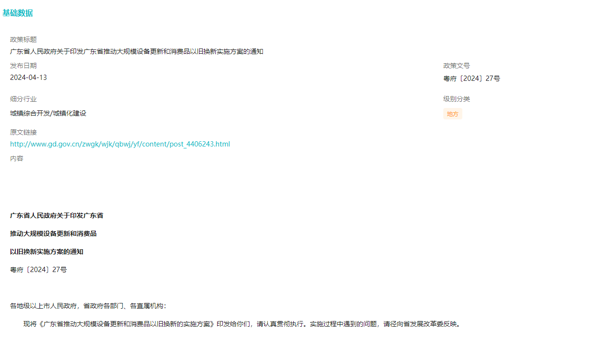Select bold line 推动大规模设备更新和消费品
Screen dimensions: 599x341
click(53, 234)
